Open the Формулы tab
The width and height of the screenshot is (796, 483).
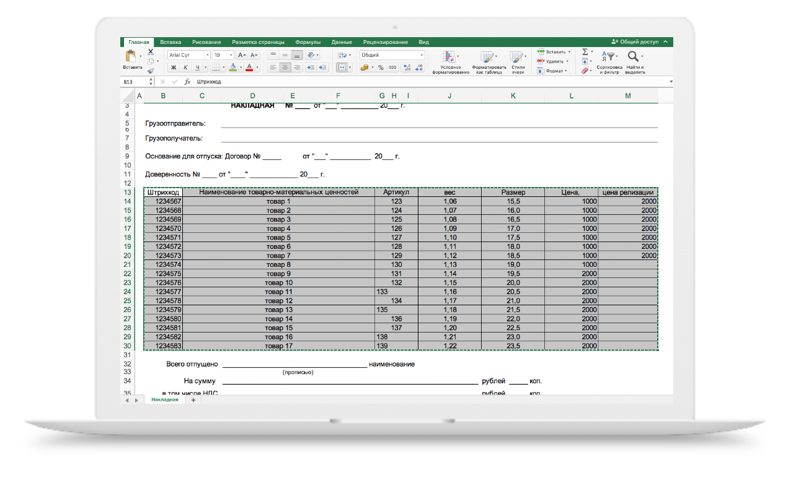click(308, 42)
